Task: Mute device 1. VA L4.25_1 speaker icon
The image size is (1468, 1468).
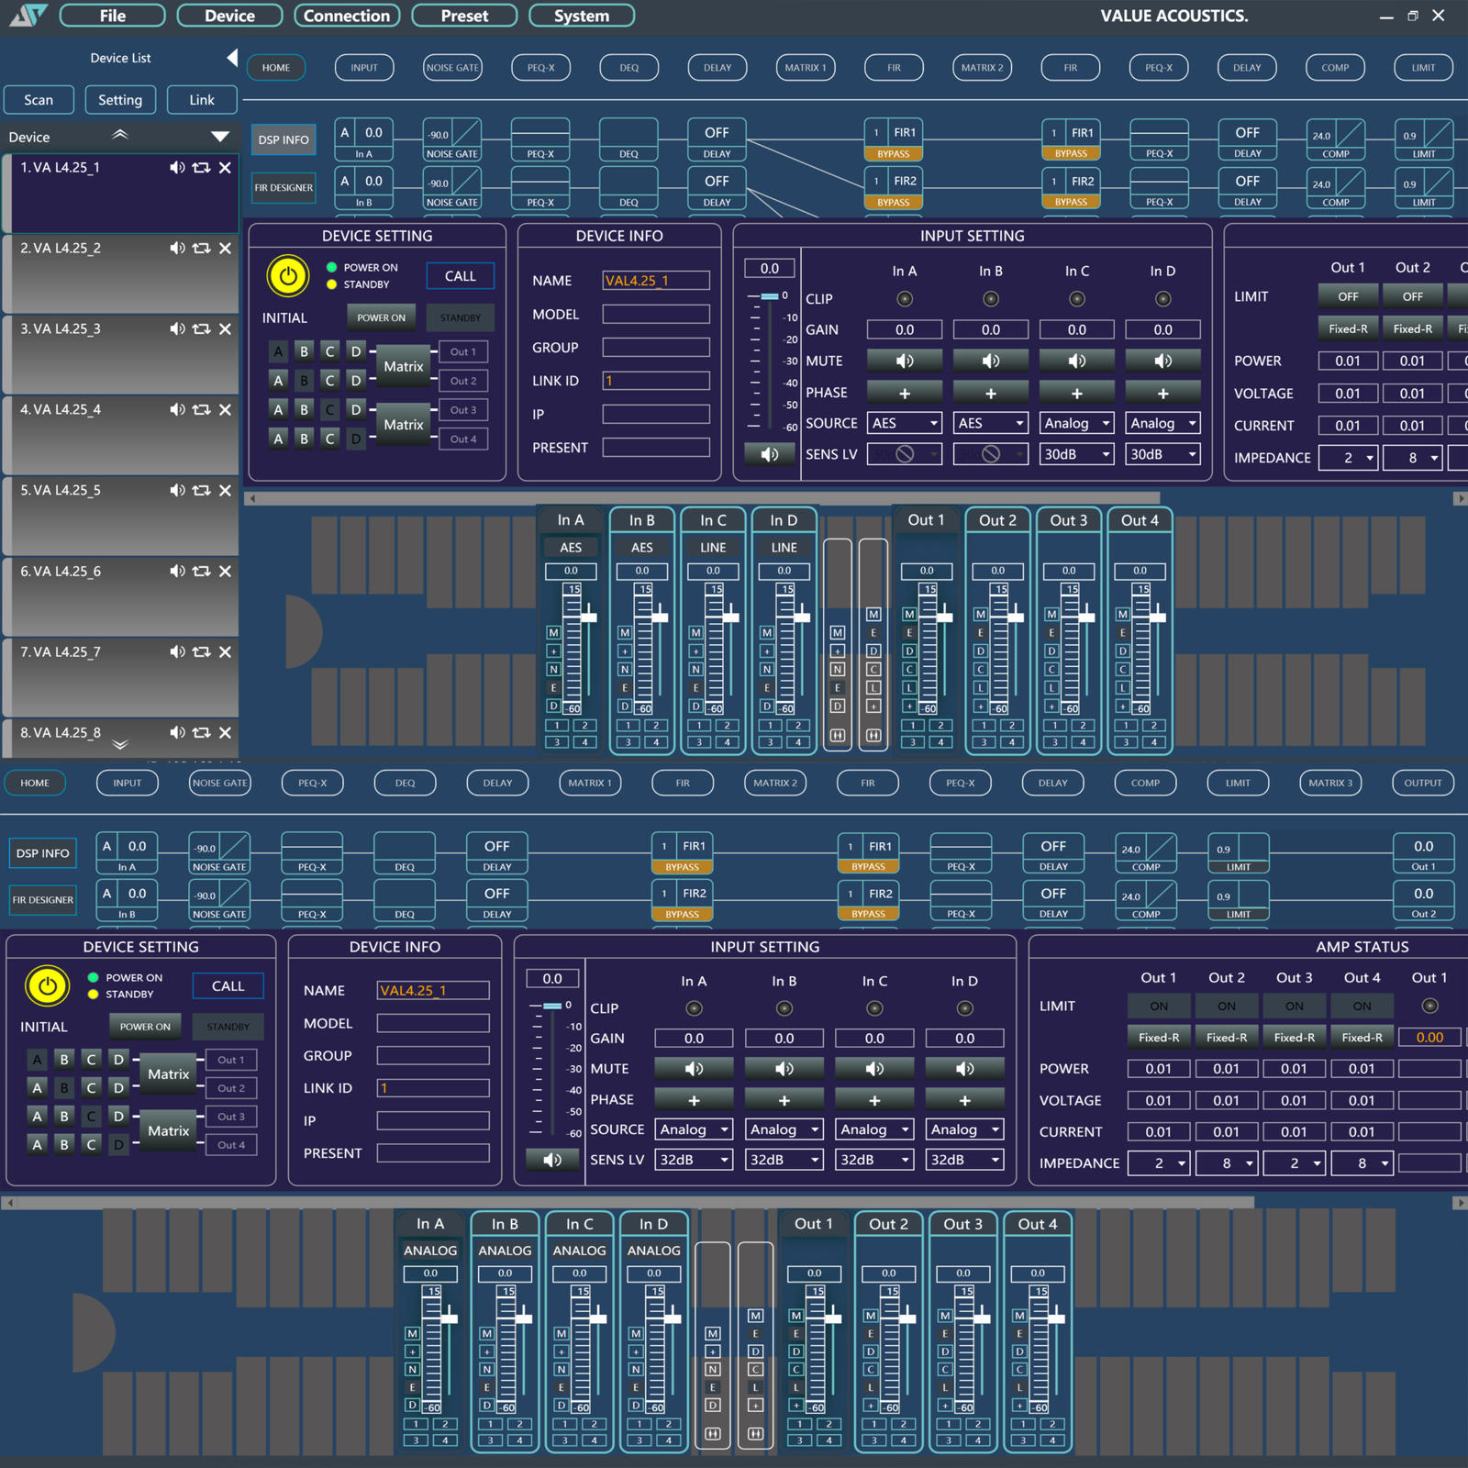Action: click(x=177, y=168)
